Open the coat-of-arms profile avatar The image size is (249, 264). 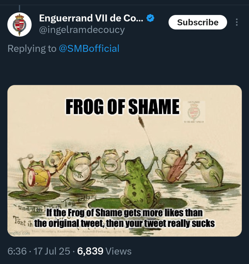coord(19,24)
